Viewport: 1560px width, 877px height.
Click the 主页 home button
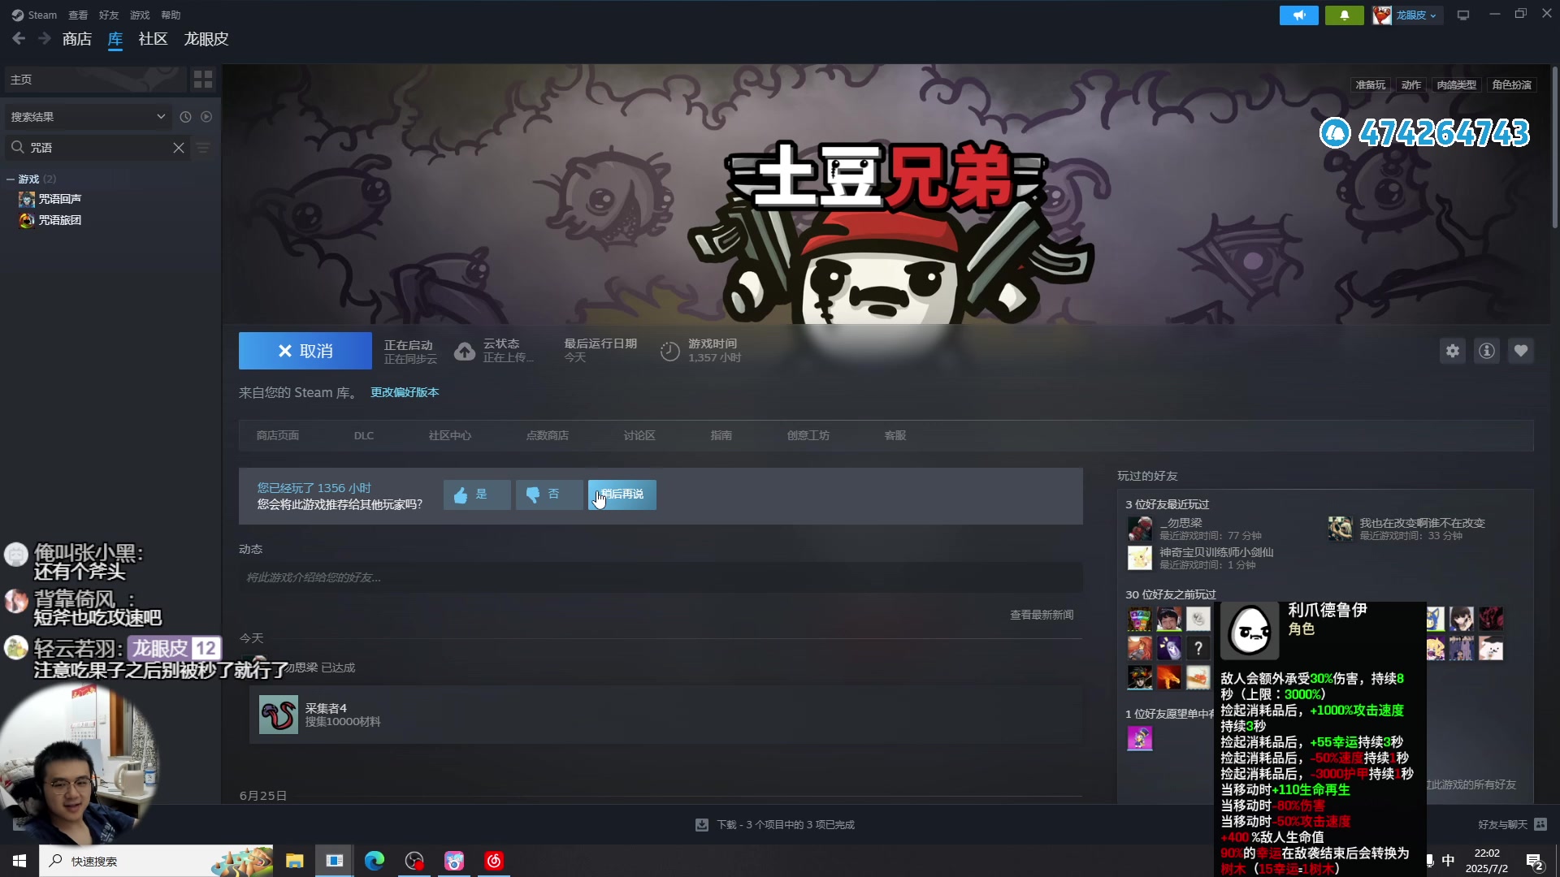click(x=96, y=80)
